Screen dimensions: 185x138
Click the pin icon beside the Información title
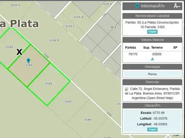[x=137, y=6]
